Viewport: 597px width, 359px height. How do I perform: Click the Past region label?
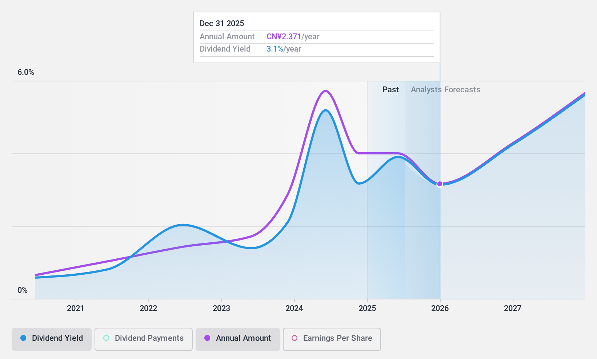[390, 90]
